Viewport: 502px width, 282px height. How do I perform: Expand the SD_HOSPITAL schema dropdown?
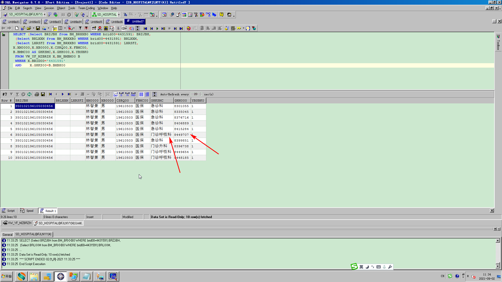119,15
